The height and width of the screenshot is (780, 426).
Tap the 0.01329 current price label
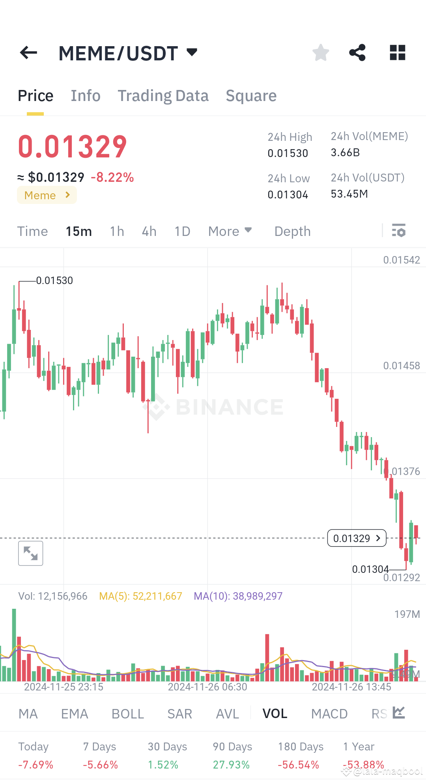point(356,538)
